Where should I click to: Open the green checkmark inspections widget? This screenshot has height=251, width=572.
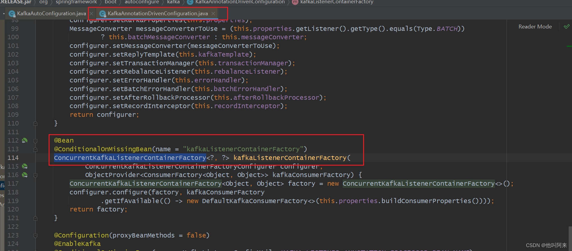coord(567,27)
